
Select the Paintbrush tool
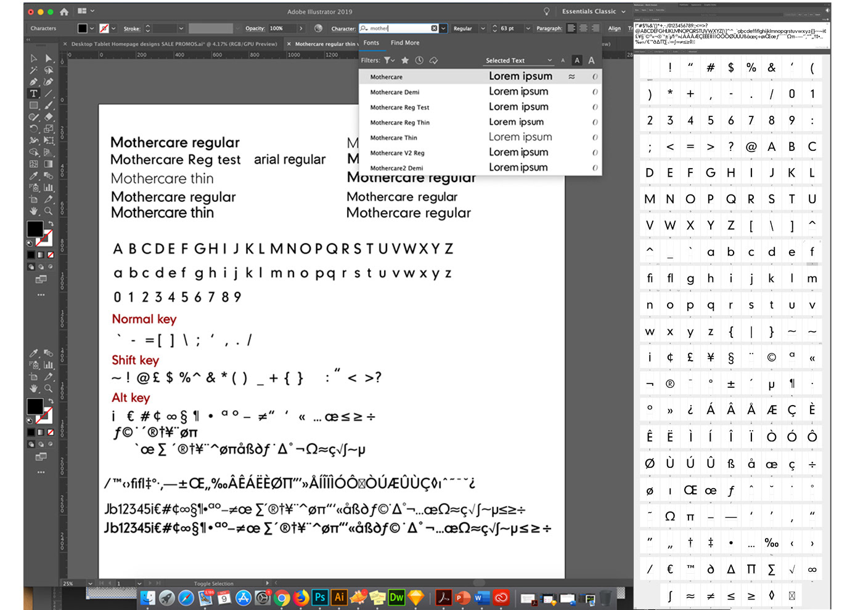click(x=49, y=105)
